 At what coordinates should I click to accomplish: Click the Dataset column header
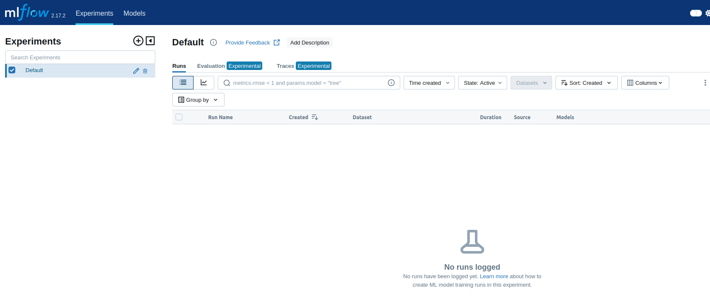pyautogui.click(x=362, y=117)
